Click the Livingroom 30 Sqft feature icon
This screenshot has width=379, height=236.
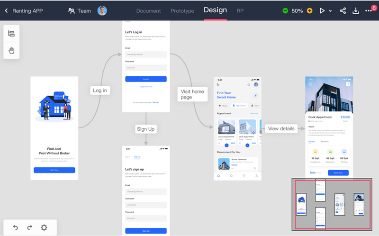pos(315,152)
